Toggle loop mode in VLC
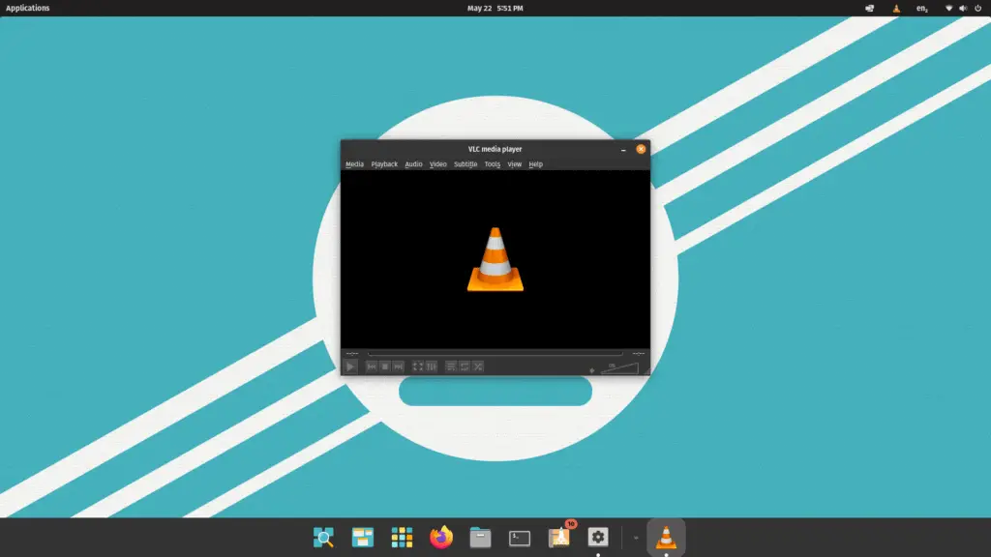This screenshot has width=991, height=557. 465,366
